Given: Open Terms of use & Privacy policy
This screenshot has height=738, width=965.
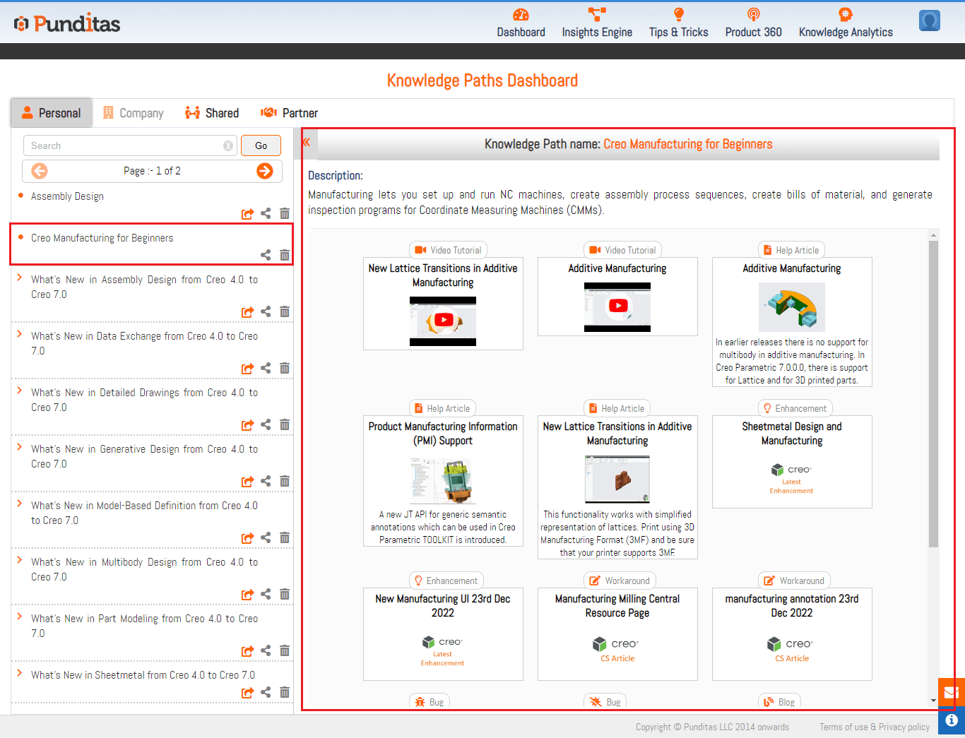Looking at the screenshot, I should 874,727.
